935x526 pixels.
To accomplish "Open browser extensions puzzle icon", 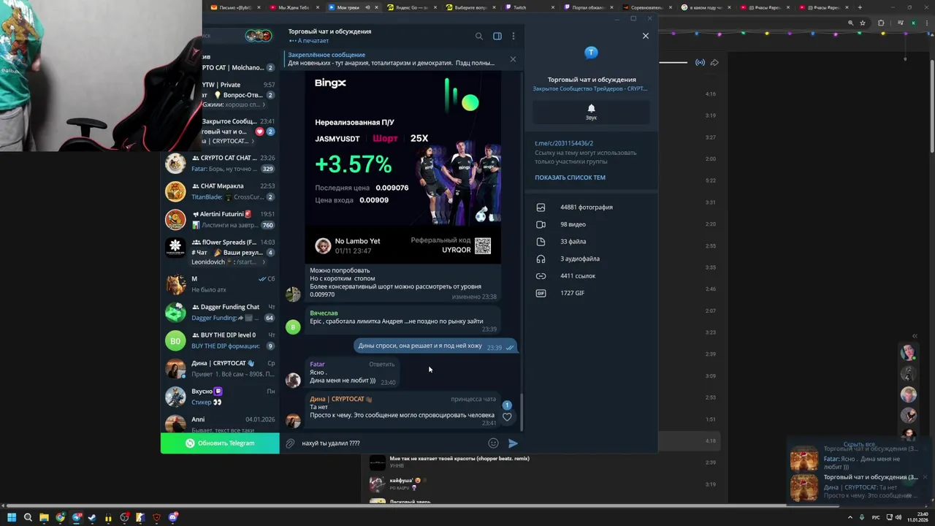I will point(881,23).
